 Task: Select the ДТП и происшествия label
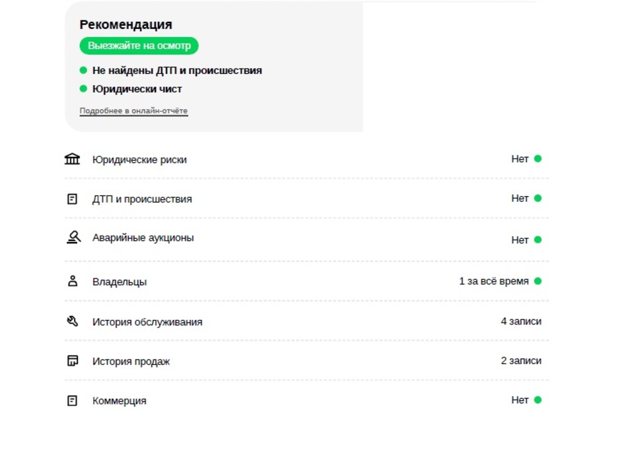coord(142,199)
